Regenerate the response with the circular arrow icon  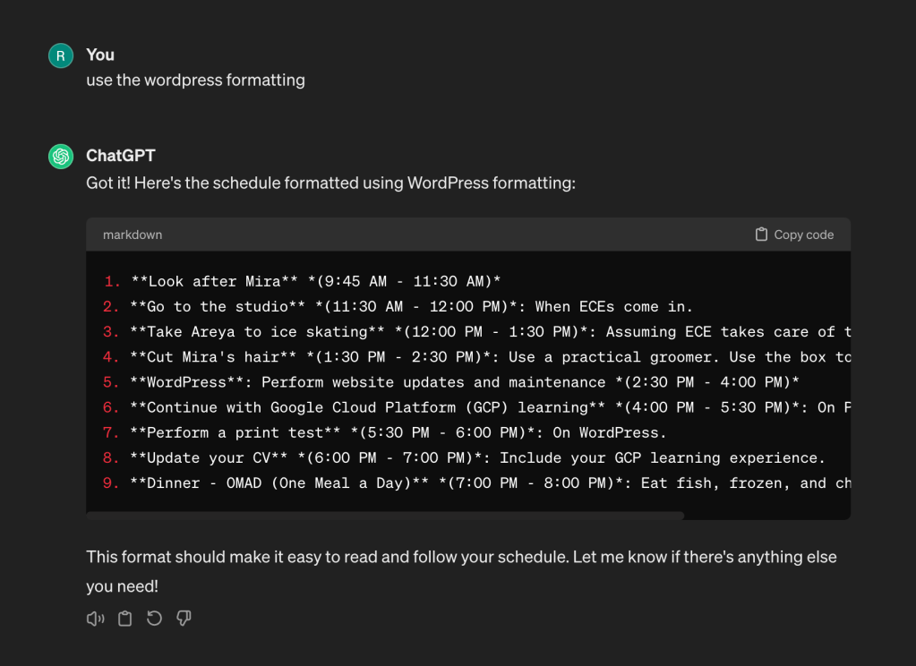click(154, 618)
